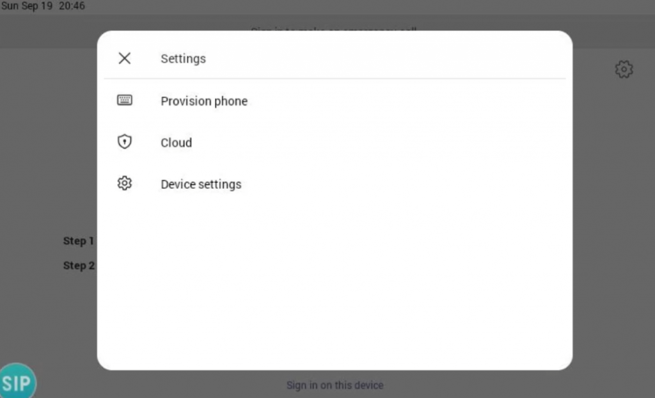Click the 20:46 clock in status bar

[x=72, y=6]
